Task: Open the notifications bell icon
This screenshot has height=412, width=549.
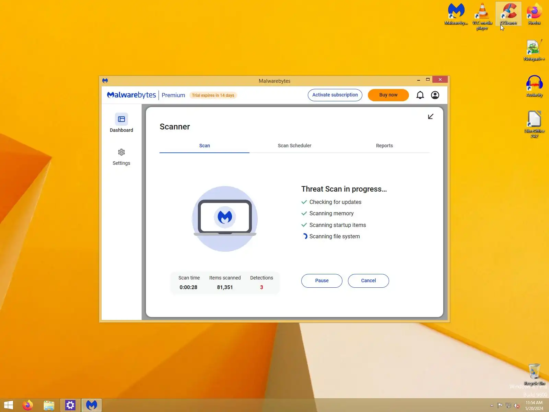Action: 420,95
